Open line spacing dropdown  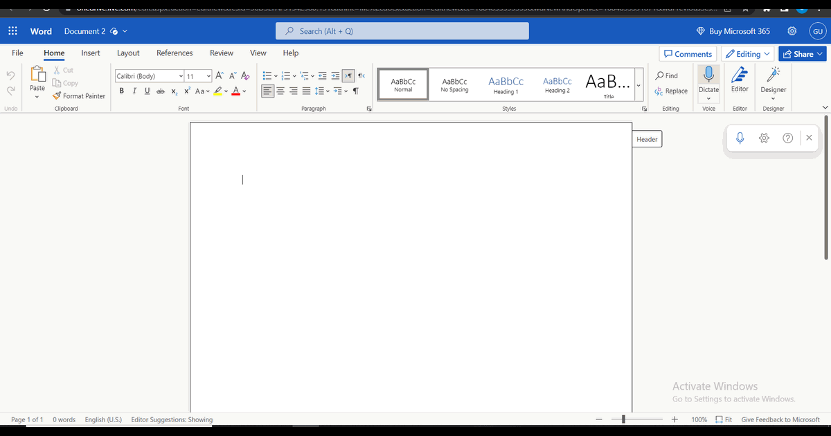coord(323,91)
